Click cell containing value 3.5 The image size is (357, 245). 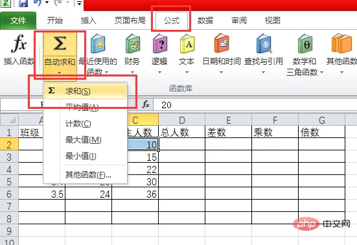tap(42, 194)
